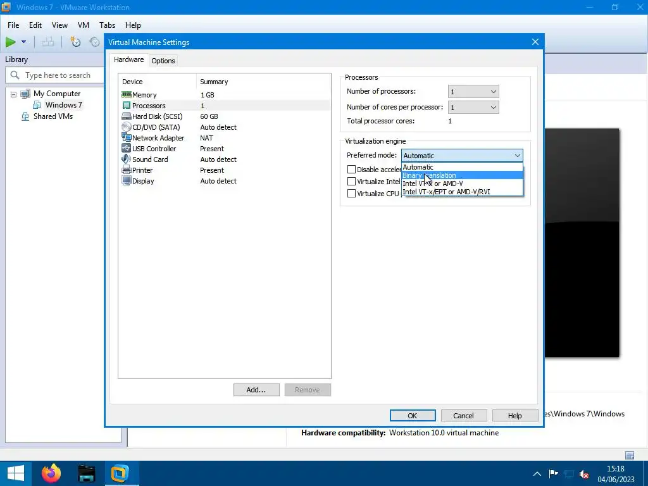
Task: Select Intel VT-x or AMD-V option
Action: pyautogui.click(x=461, y=184)
